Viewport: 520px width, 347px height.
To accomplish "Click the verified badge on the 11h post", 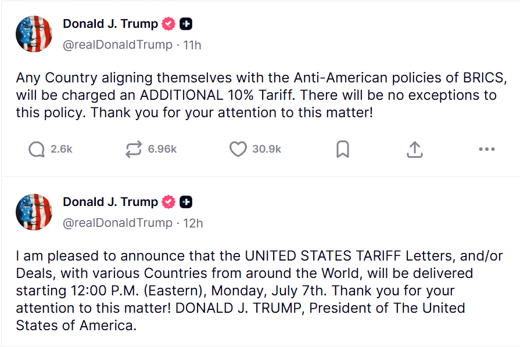I will click(168, 24).
